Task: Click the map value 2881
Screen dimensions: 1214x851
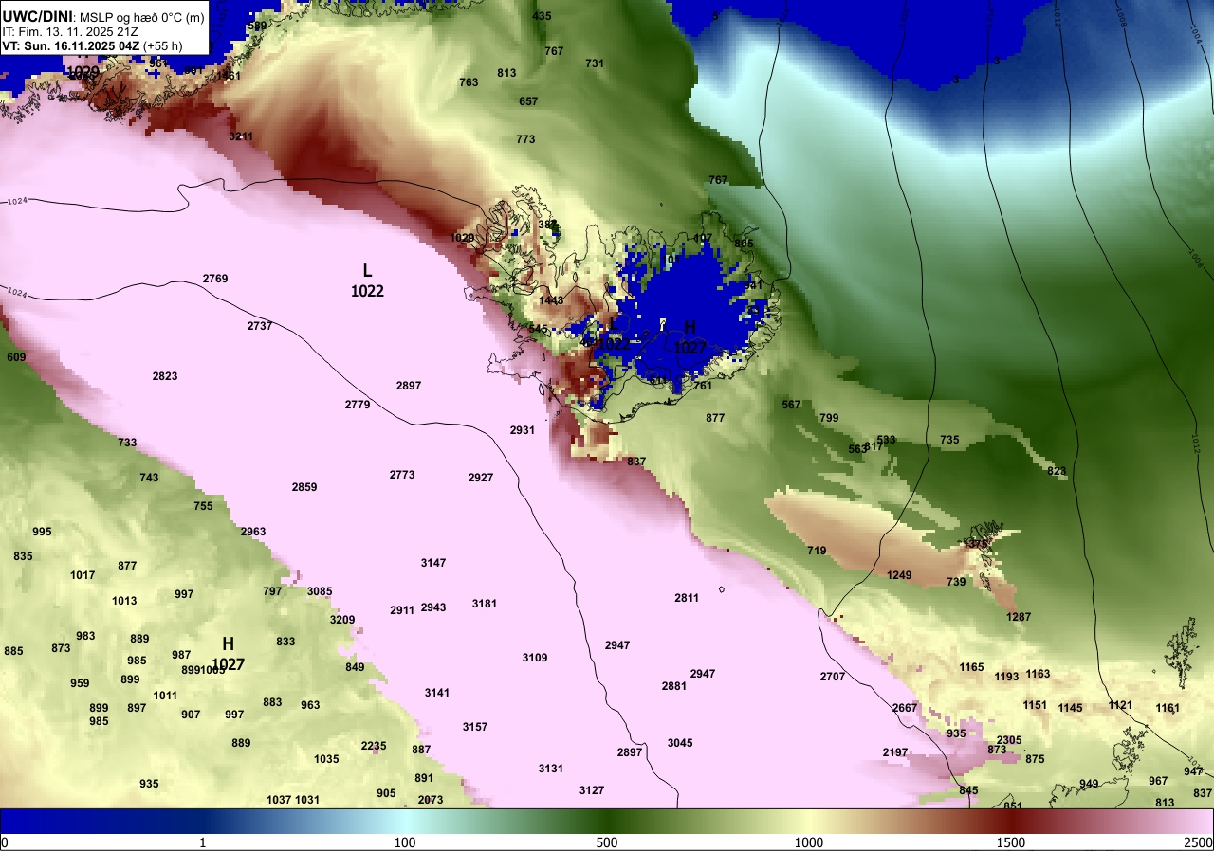Action: (x=674, y=686)
